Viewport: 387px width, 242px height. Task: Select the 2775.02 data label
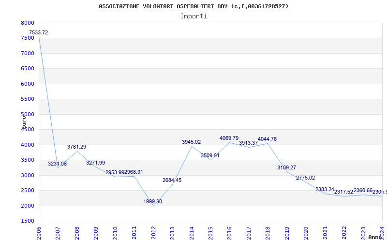pyautogui.click(x=306, y=178)
